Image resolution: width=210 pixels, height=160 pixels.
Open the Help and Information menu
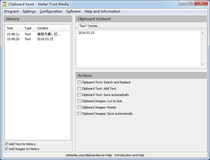(103, 11)
